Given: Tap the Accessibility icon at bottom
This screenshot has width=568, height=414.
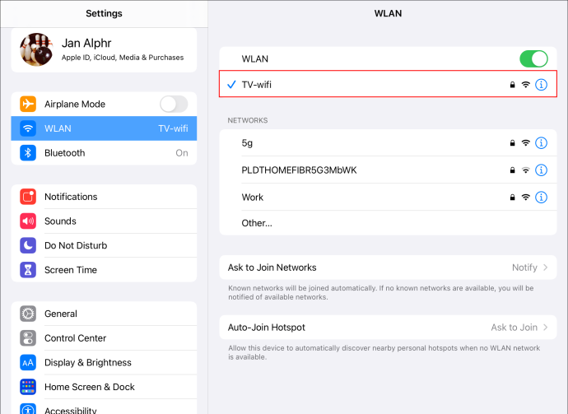Looking at the screenshot, I should pos(28,409).
